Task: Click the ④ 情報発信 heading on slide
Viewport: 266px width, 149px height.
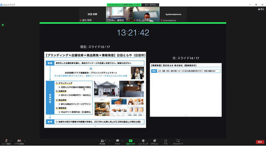Action: click(61, 108)
